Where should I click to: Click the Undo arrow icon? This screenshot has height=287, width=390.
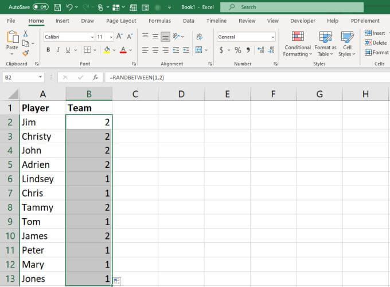click(69, 7)
